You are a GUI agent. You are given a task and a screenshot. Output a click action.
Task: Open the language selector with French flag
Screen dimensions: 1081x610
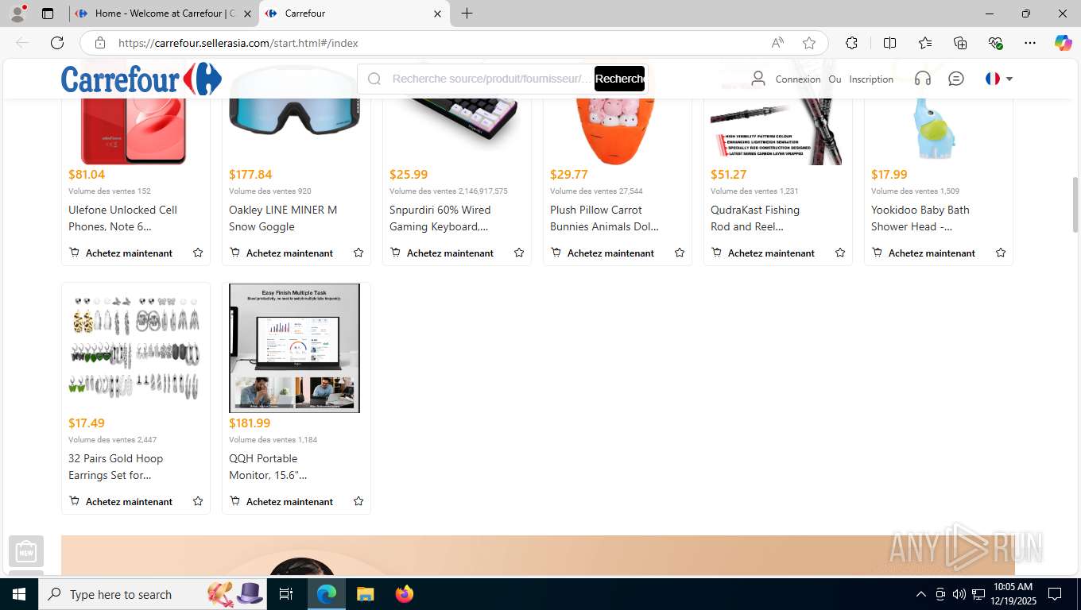coord(999,79)
